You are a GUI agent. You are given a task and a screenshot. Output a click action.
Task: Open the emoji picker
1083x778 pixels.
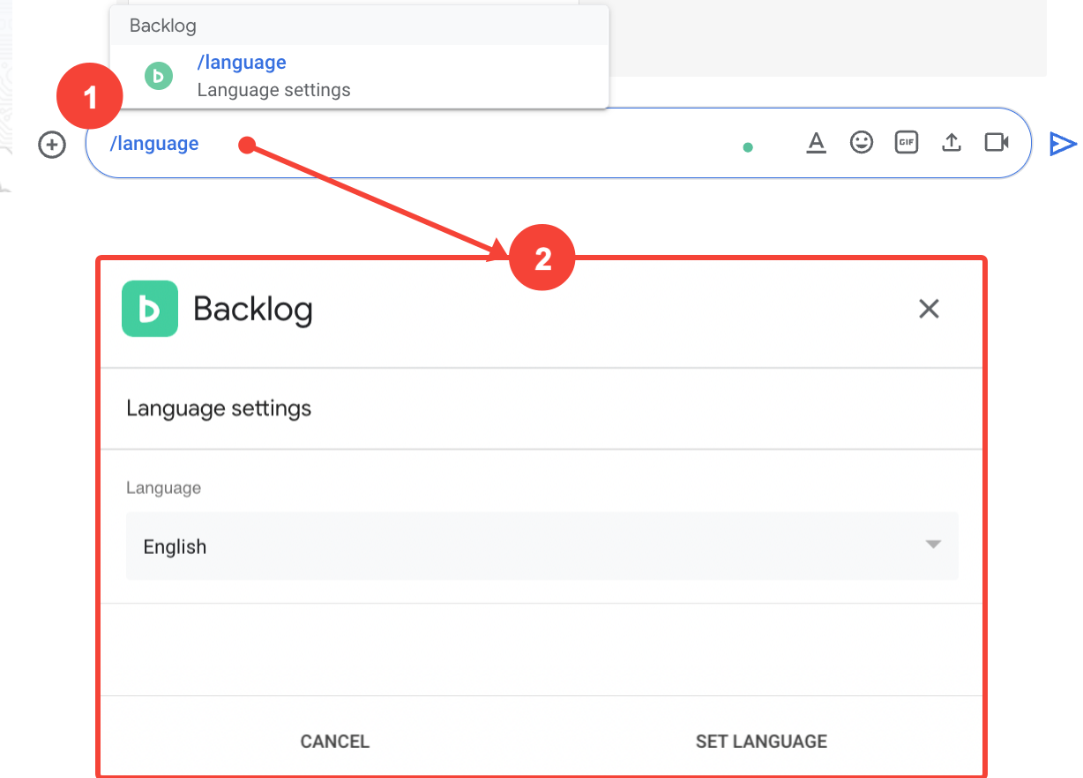862,142
